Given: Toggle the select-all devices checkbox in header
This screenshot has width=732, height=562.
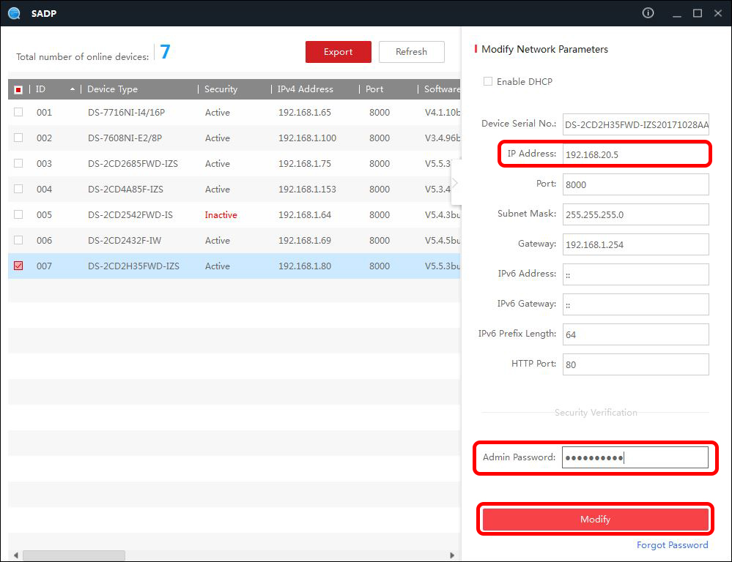Looking at the screenshot, I should pos(18,89).
